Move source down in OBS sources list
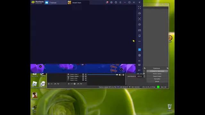This screenshot has height=115, width=205. pos(81,84)
